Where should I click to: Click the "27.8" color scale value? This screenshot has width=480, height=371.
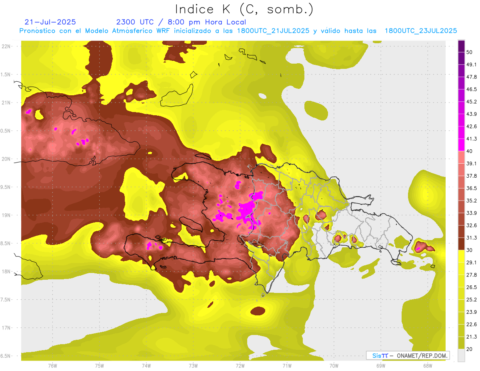[472, 275]
